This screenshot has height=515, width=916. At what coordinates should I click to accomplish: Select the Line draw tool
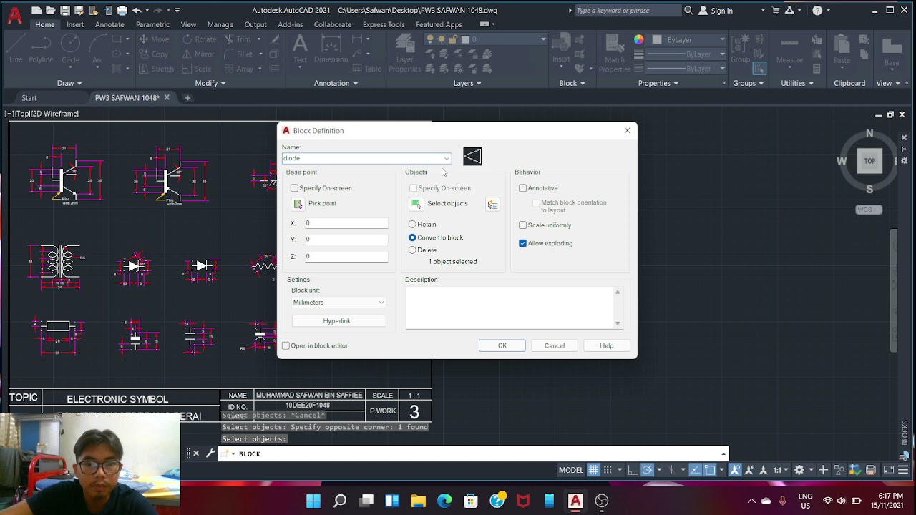click(x=16, y=49)
